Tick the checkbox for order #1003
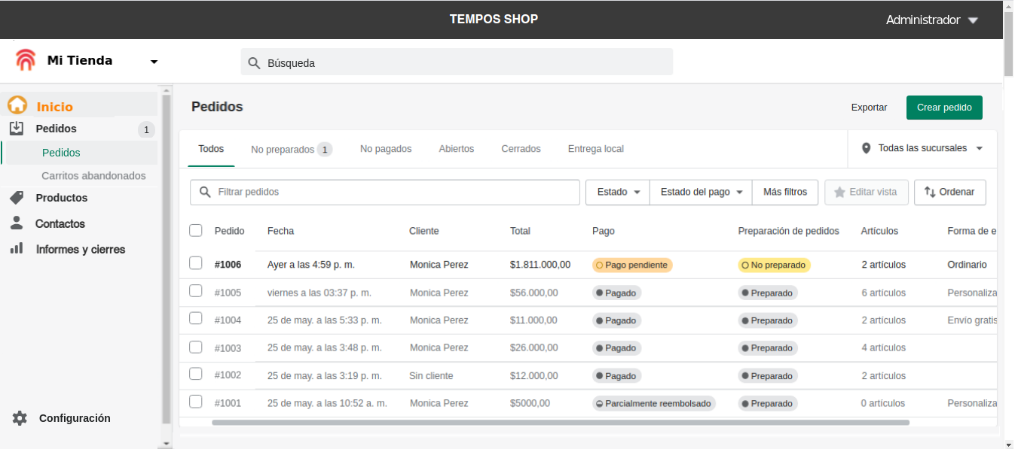The width and height of the screenshot is (1015, 449). [x=196, y=347]
